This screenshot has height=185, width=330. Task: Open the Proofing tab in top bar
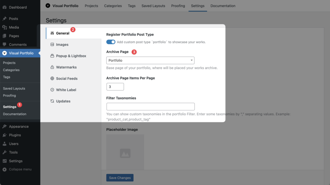178,6
